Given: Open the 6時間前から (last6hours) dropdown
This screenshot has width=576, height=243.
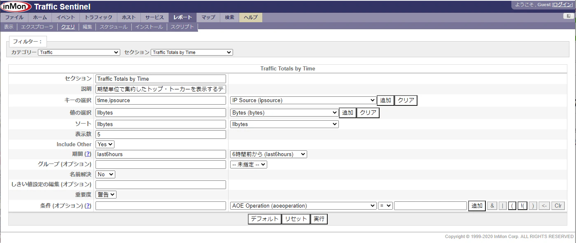Looking at the screenshot, I should 268,154.
